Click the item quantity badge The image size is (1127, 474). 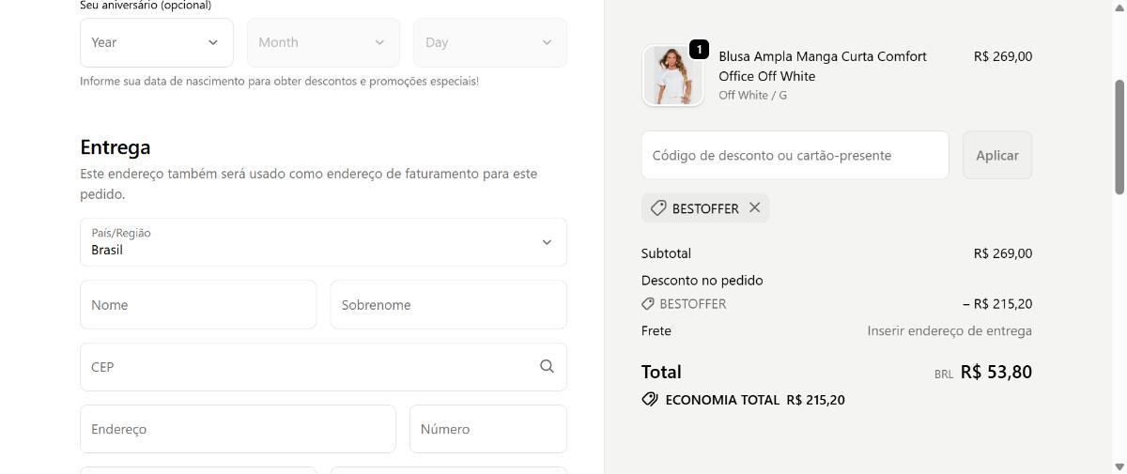[x=699, y=49]
